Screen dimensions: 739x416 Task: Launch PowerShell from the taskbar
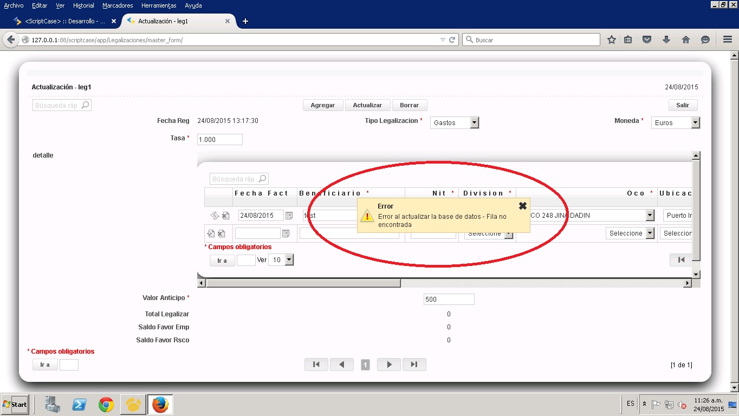tap(80, 405)
